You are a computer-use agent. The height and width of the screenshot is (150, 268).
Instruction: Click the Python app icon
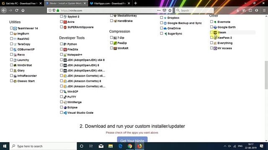(x=65, y=44)
